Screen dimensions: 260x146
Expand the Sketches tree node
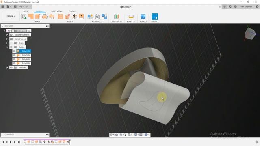(x=7, y=67)
